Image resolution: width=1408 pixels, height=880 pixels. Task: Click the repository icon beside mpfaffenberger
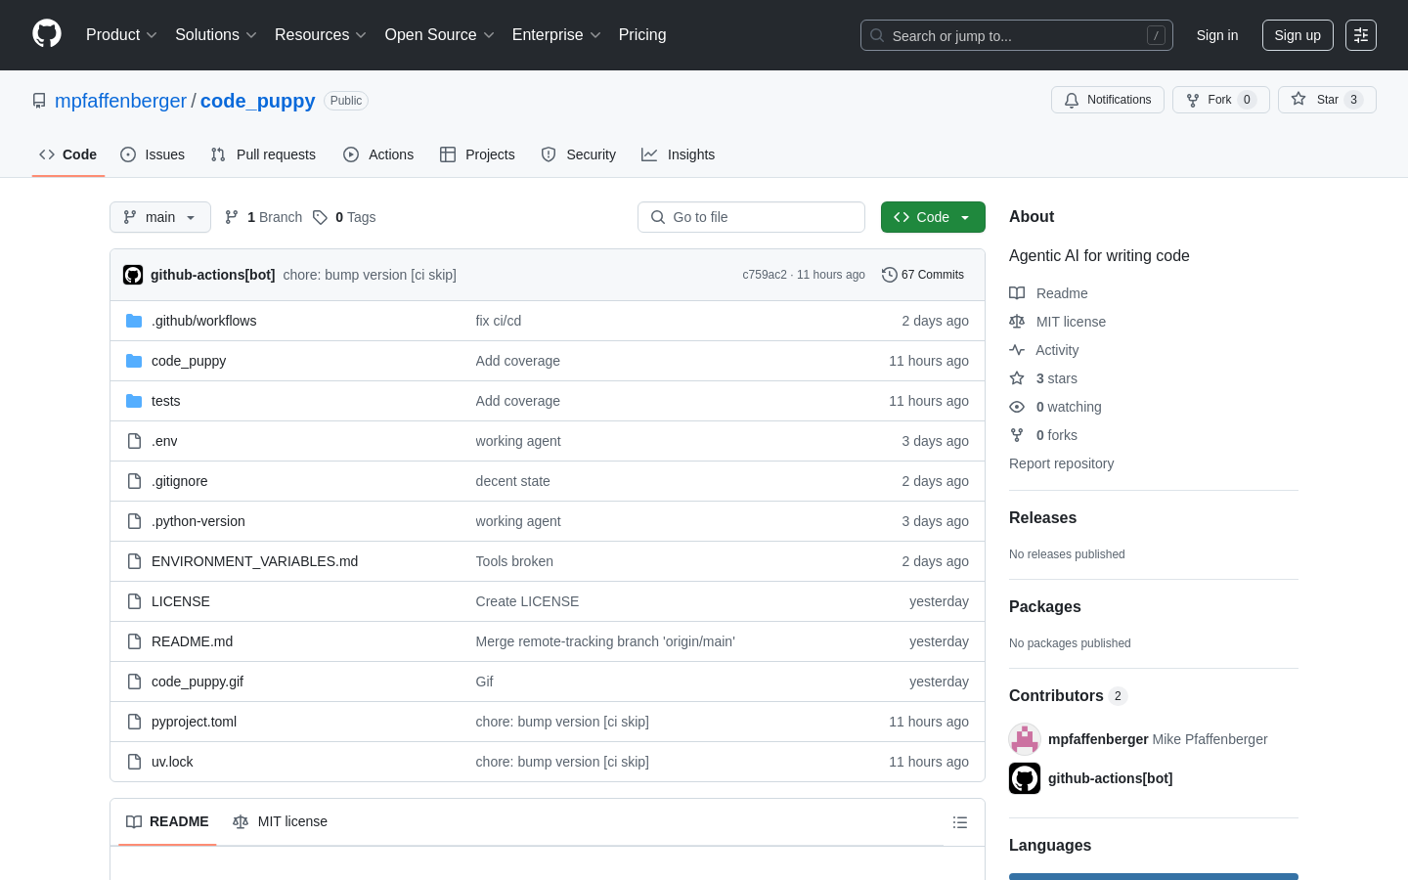39,101
